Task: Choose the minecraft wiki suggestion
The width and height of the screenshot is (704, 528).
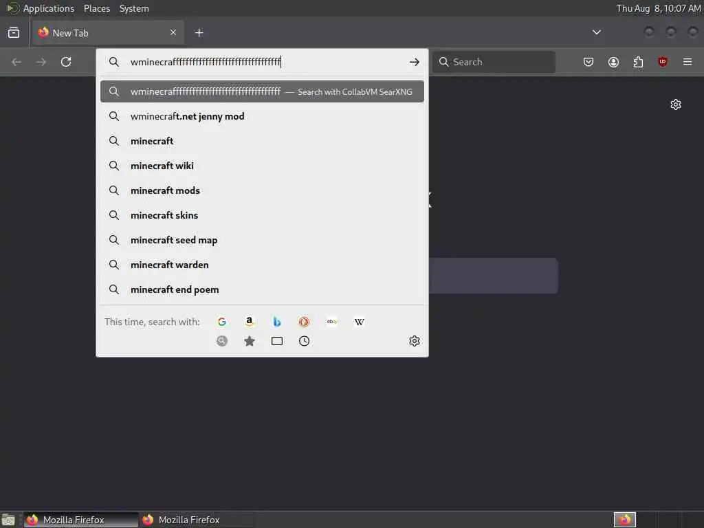Action: pyautogui.click(x=262, y=166)
